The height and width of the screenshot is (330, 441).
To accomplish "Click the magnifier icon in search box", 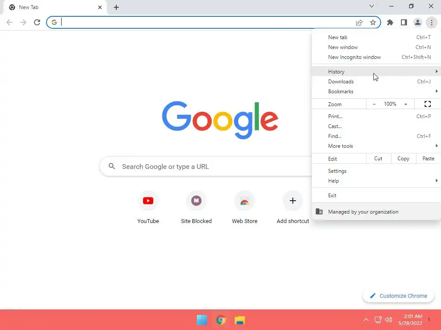I will 112,166.
